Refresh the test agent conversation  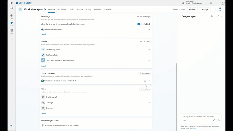point(218,16)
